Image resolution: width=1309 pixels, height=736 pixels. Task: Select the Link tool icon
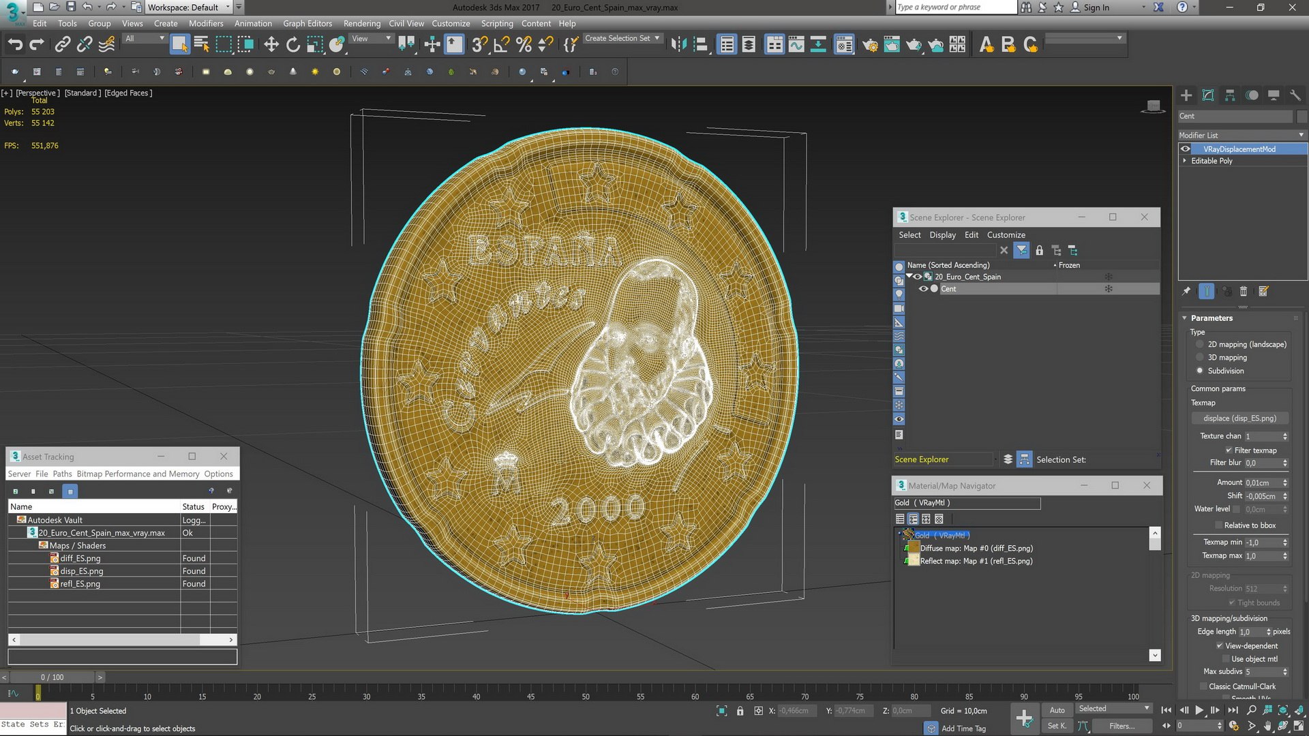pos(62,45)
